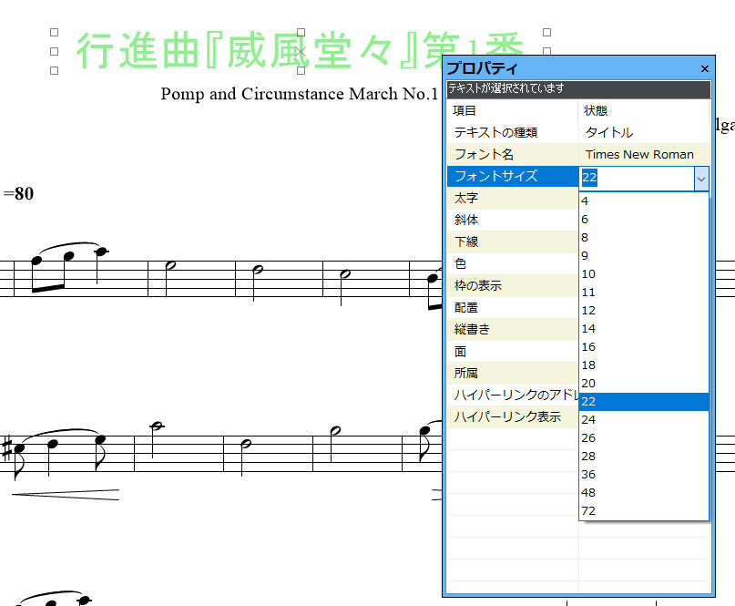Select the 縦書き property row
Screen dimensions: 735x606
[513, 329]
